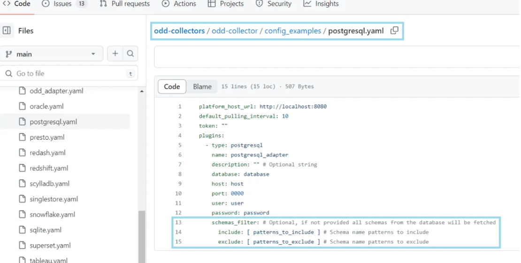
Task: Click the odd-collectors breadcrumb link
Action: 179,31
